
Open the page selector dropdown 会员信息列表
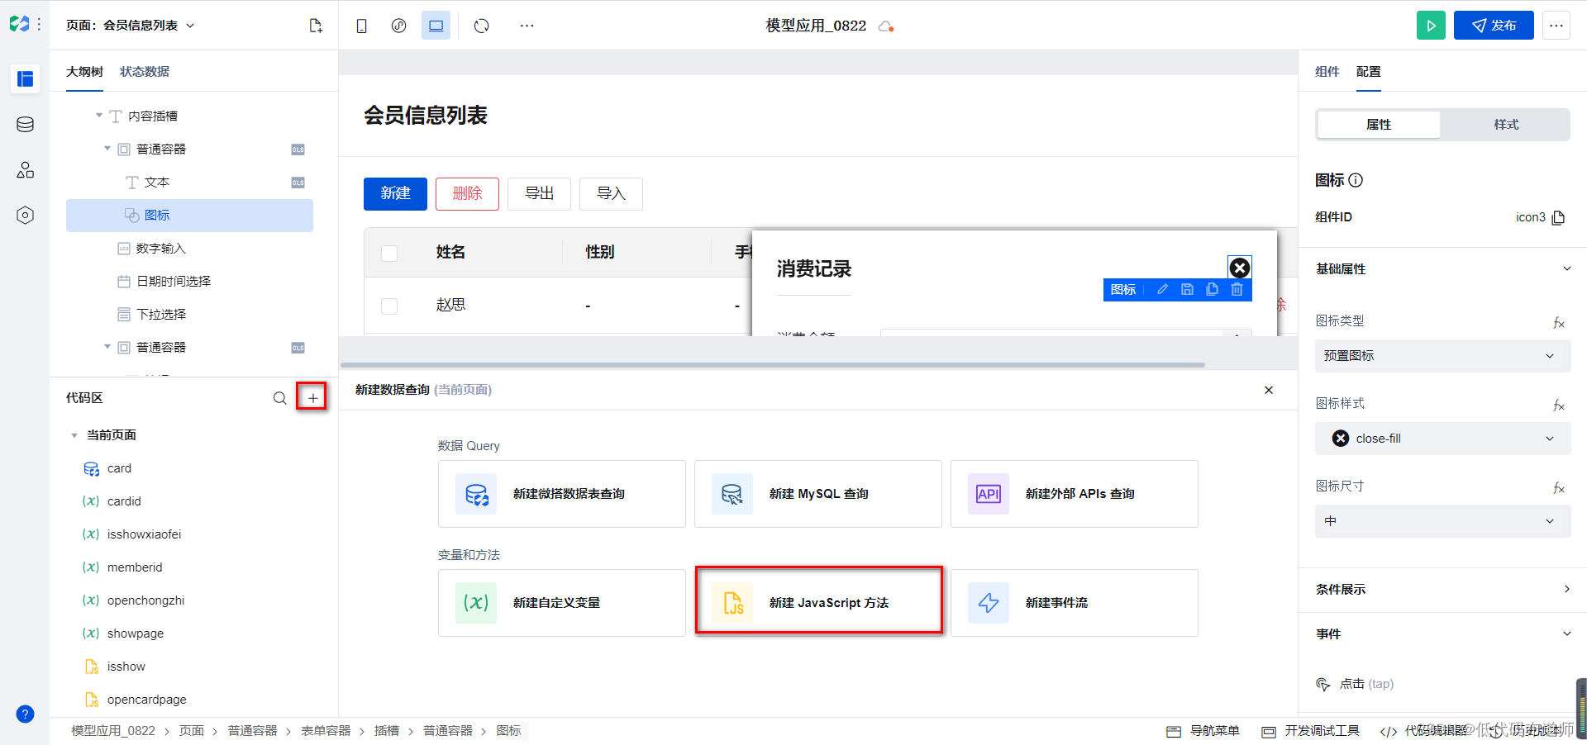click(131, 26)
